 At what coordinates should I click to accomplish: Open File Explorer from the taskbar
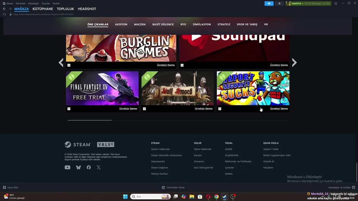tap(192, 197)
